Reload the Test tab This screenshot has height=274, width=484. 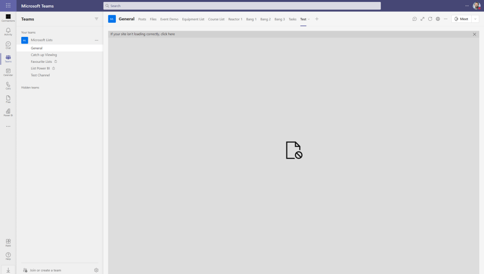[x=430, y=19]
